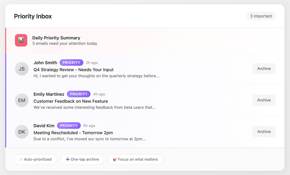Click the 2h ago timestamp on John's email
The width and height of the screenshot is (290, 175).
pyautogui.click(x=92, y=62)
